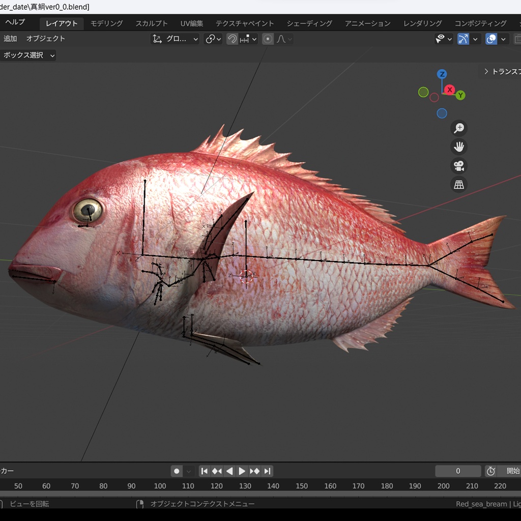Open the ボックス選択 tool dropdown
This screenshot has width=521, height=521.
[28, 55]
